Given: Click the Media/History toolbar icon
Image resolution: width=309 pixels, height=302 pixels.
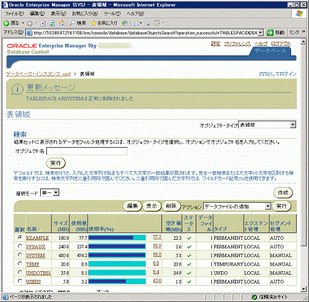Looking at the screenshot, I should 125,23.
